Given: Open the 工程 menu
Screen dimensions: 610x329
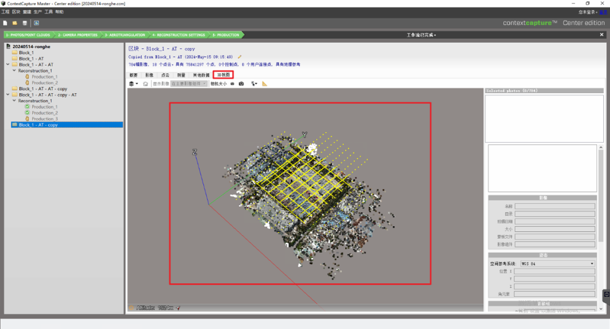Looking at the screenshot, I should click(x=6, y=12).
